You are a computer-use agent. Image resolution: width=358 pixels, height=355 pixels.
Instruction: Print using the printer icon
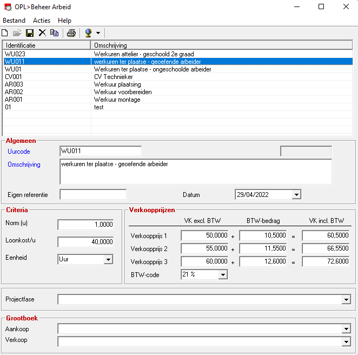pos(71,33)
